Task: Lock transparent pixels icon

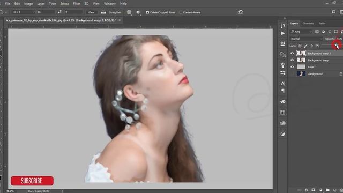Action: click(x=300, y=46)
